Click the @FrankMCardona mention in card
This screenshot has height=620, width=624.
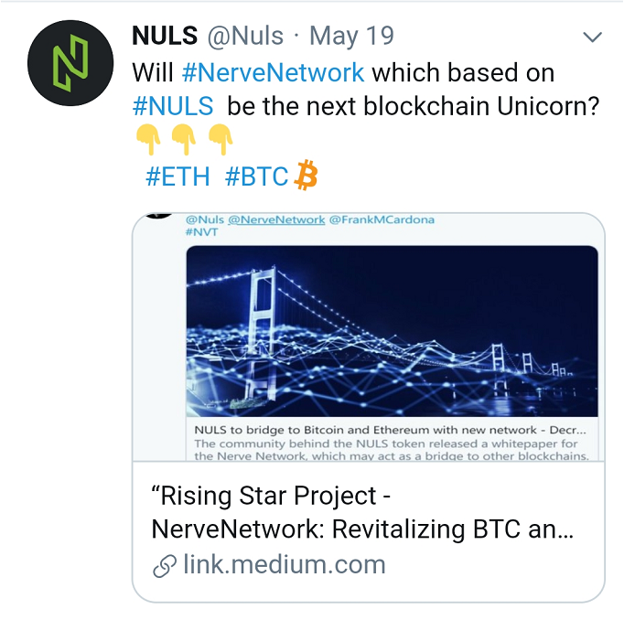pyautogui.click(x=382, y=219)
